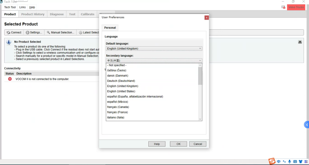This screenshot has width=309, height=165.
Task: Select français (France) in the list
Action: [x=118, y=112]
